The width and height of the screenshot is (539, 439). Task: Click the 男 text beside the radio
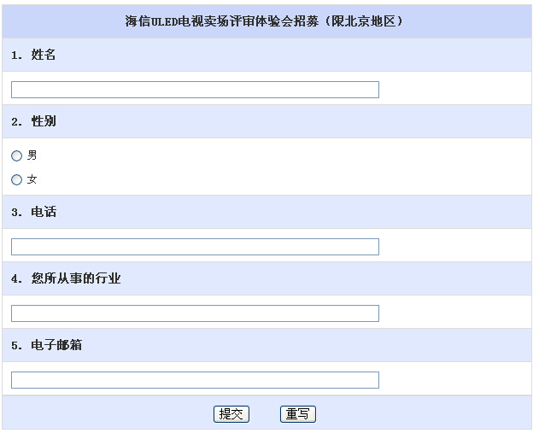coord(32,155)
